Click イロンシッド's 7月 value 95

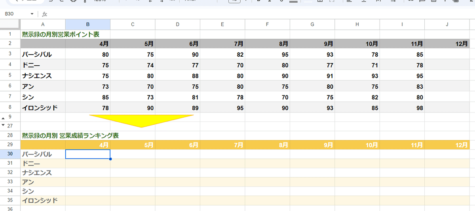222,108
